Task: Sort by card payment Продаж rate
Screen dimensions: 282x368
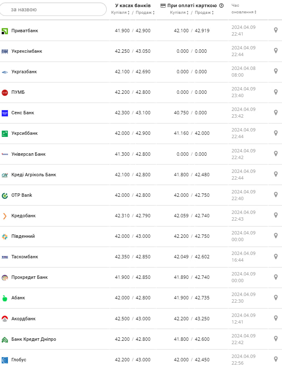Action: (x=204, y=13)
